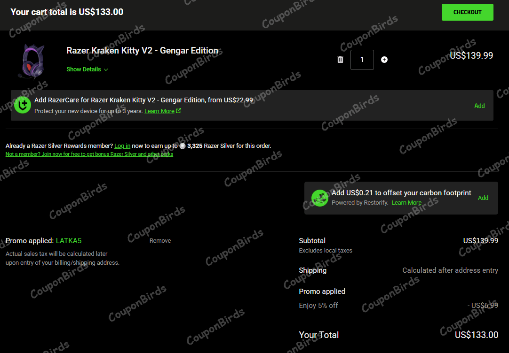The width and height of the screenshot is (509, 353).
Task: Click the green CHECKOUT button
Action: 467,12
